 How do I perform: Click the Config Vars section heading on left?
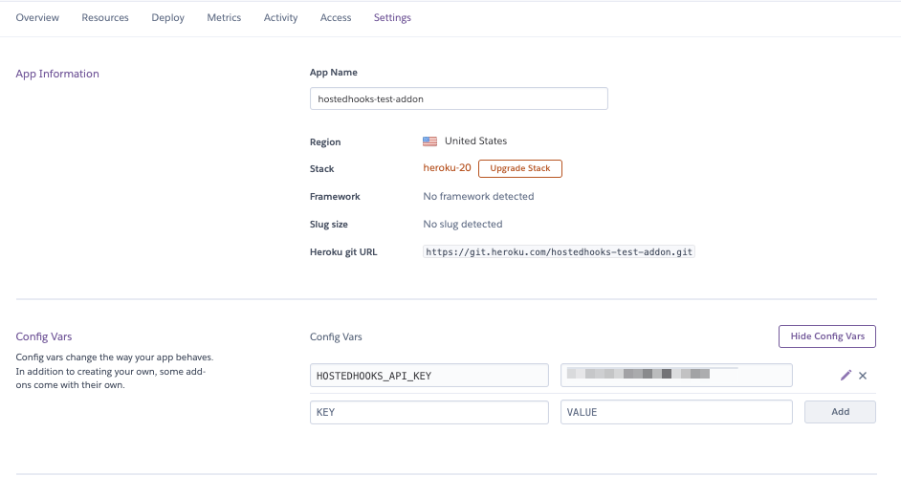pos(44,336)
